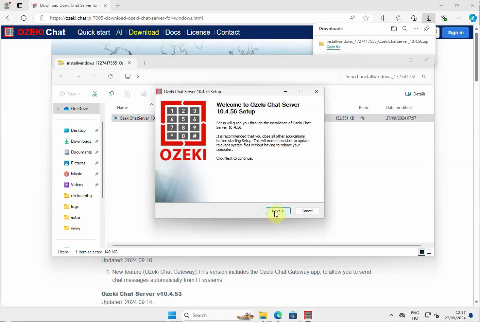Screen dimensions: 480x322
Task: Switch Explorer to large thumbnails view icon
Action: (x=429, y=252)
